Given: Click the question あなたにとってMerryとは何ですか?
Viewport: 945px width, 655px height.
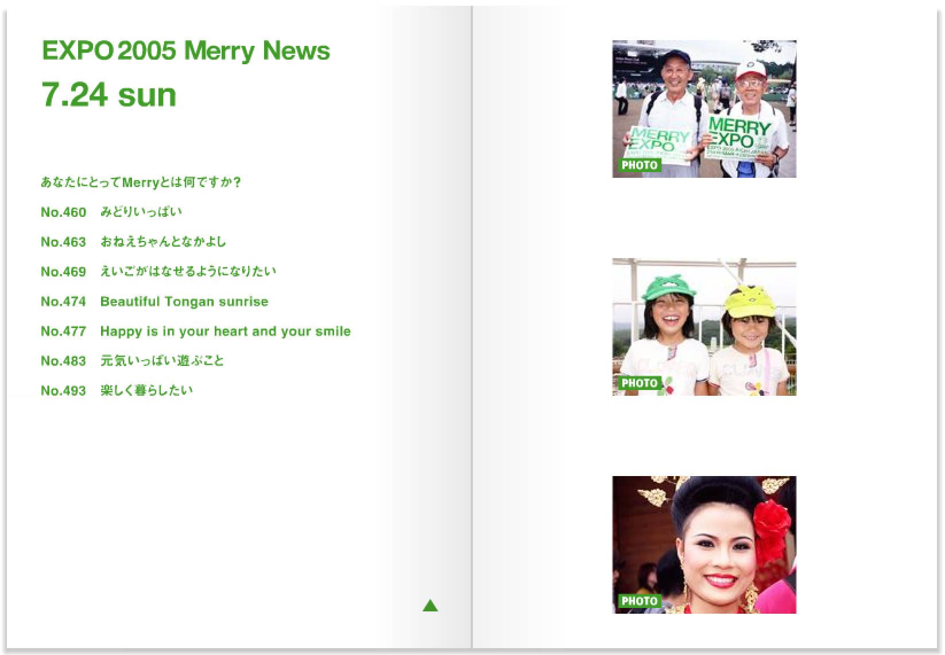Looking at the screenshot, I should 141,182.
